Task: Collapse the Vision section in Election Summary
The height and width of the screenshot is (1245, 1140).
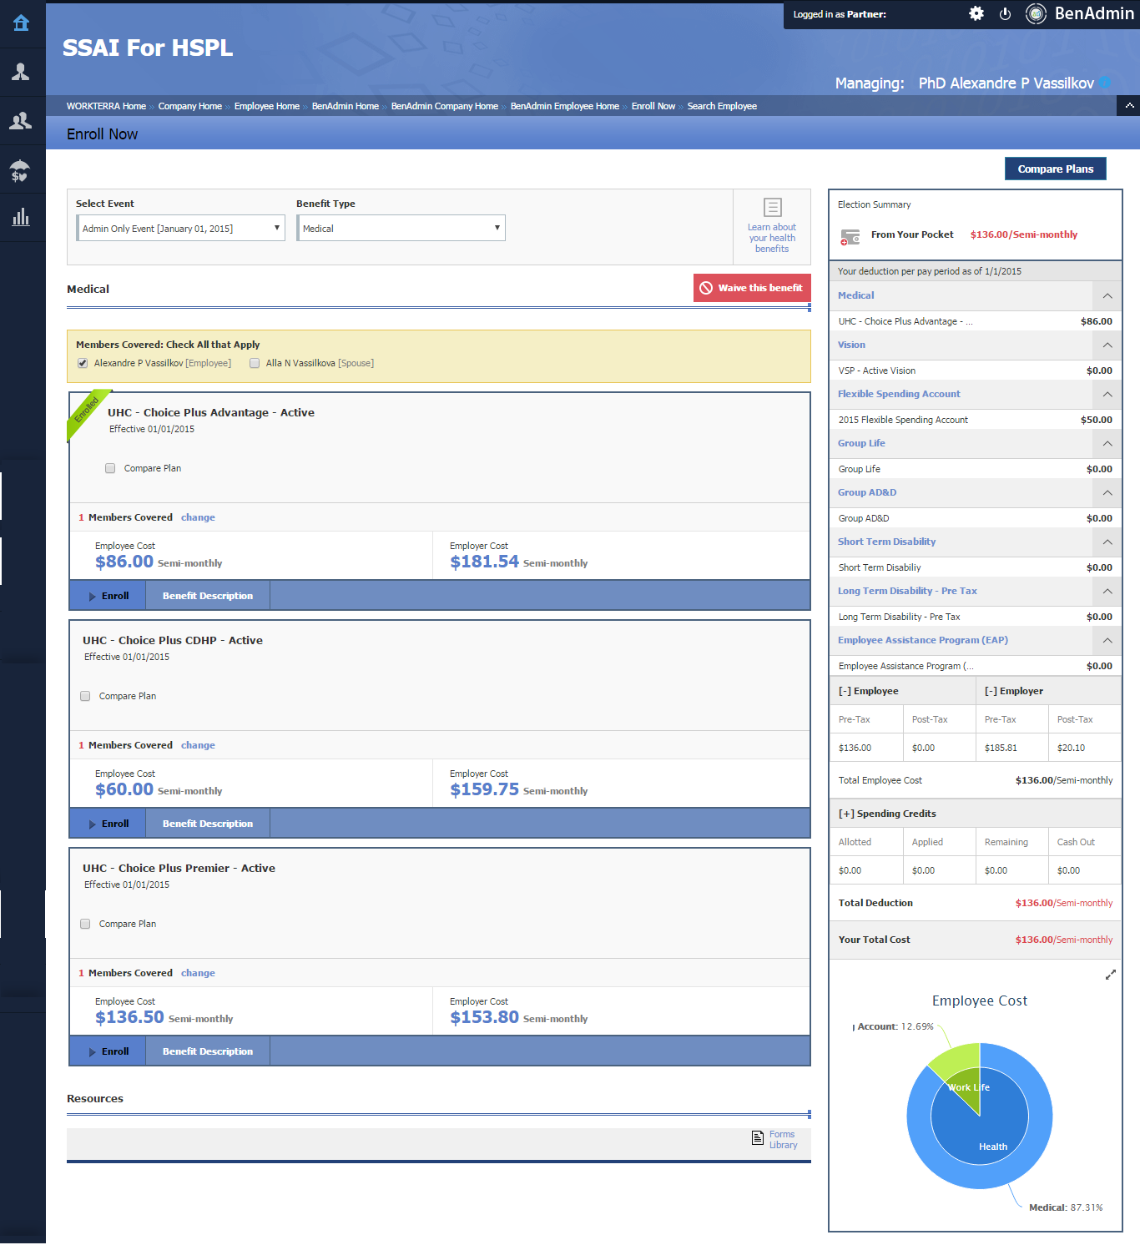Action: pos(1107,345)
